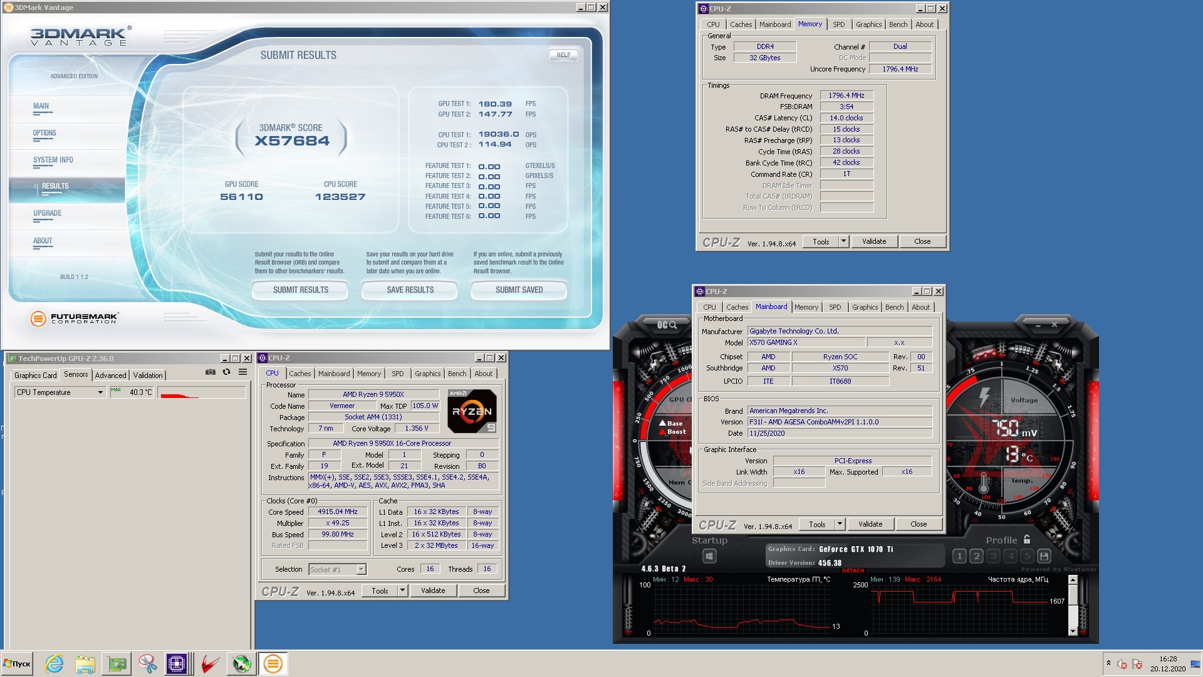Click the GPU-Z taskbar icon
1203x677 pixels.
coord(117,664)
